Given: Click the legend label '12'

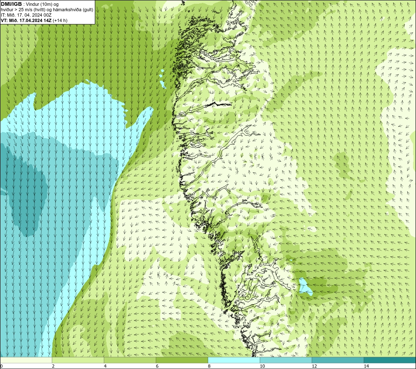Looking at the screenshot, I should 314,366.
